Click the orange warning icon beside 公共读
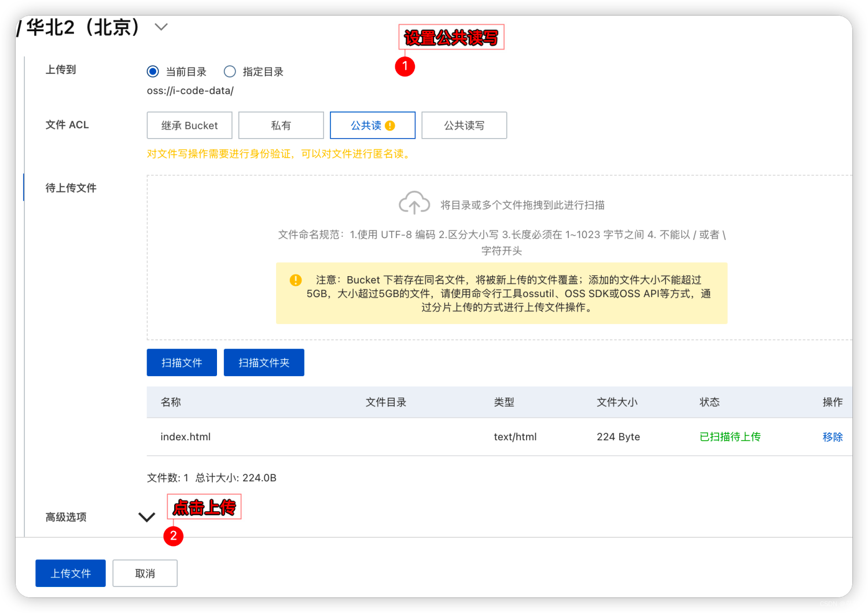The width and height of the screenshot is (868, 613). click(390, 125)
